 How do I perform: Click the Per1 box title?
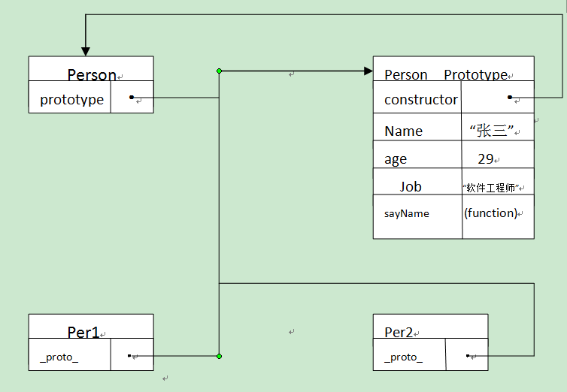tap(83, 332)
